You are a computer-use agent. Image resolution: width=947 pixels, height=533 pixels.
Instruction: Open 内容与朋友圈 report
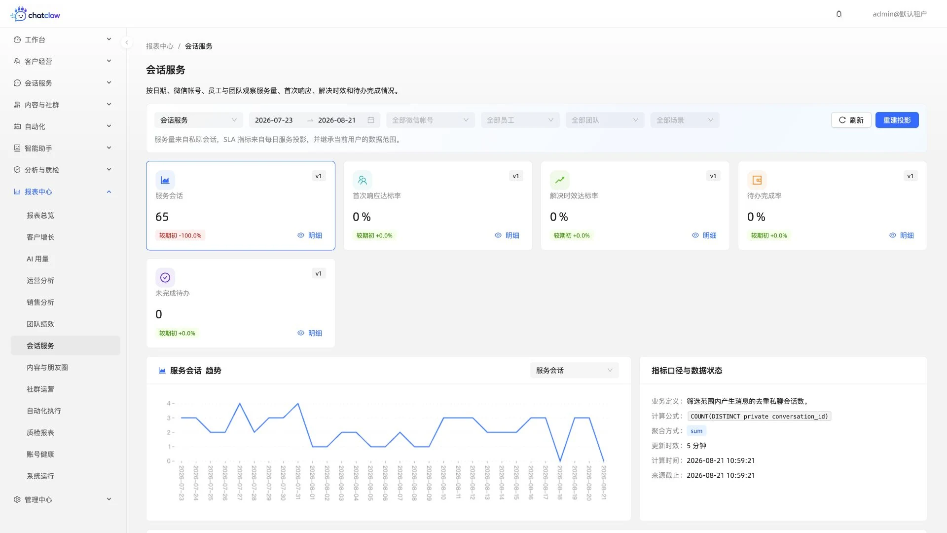tap(66, 368)
